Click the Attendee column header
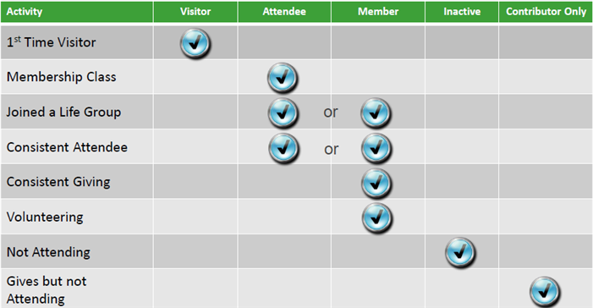Screen dimensions: 593x308 284,12
